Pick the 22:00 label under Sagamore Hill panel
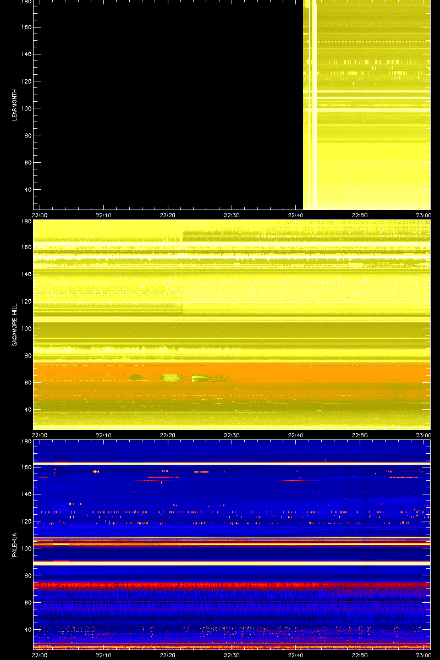The width and height of the screenshot is (440, 660). [40, 435]
